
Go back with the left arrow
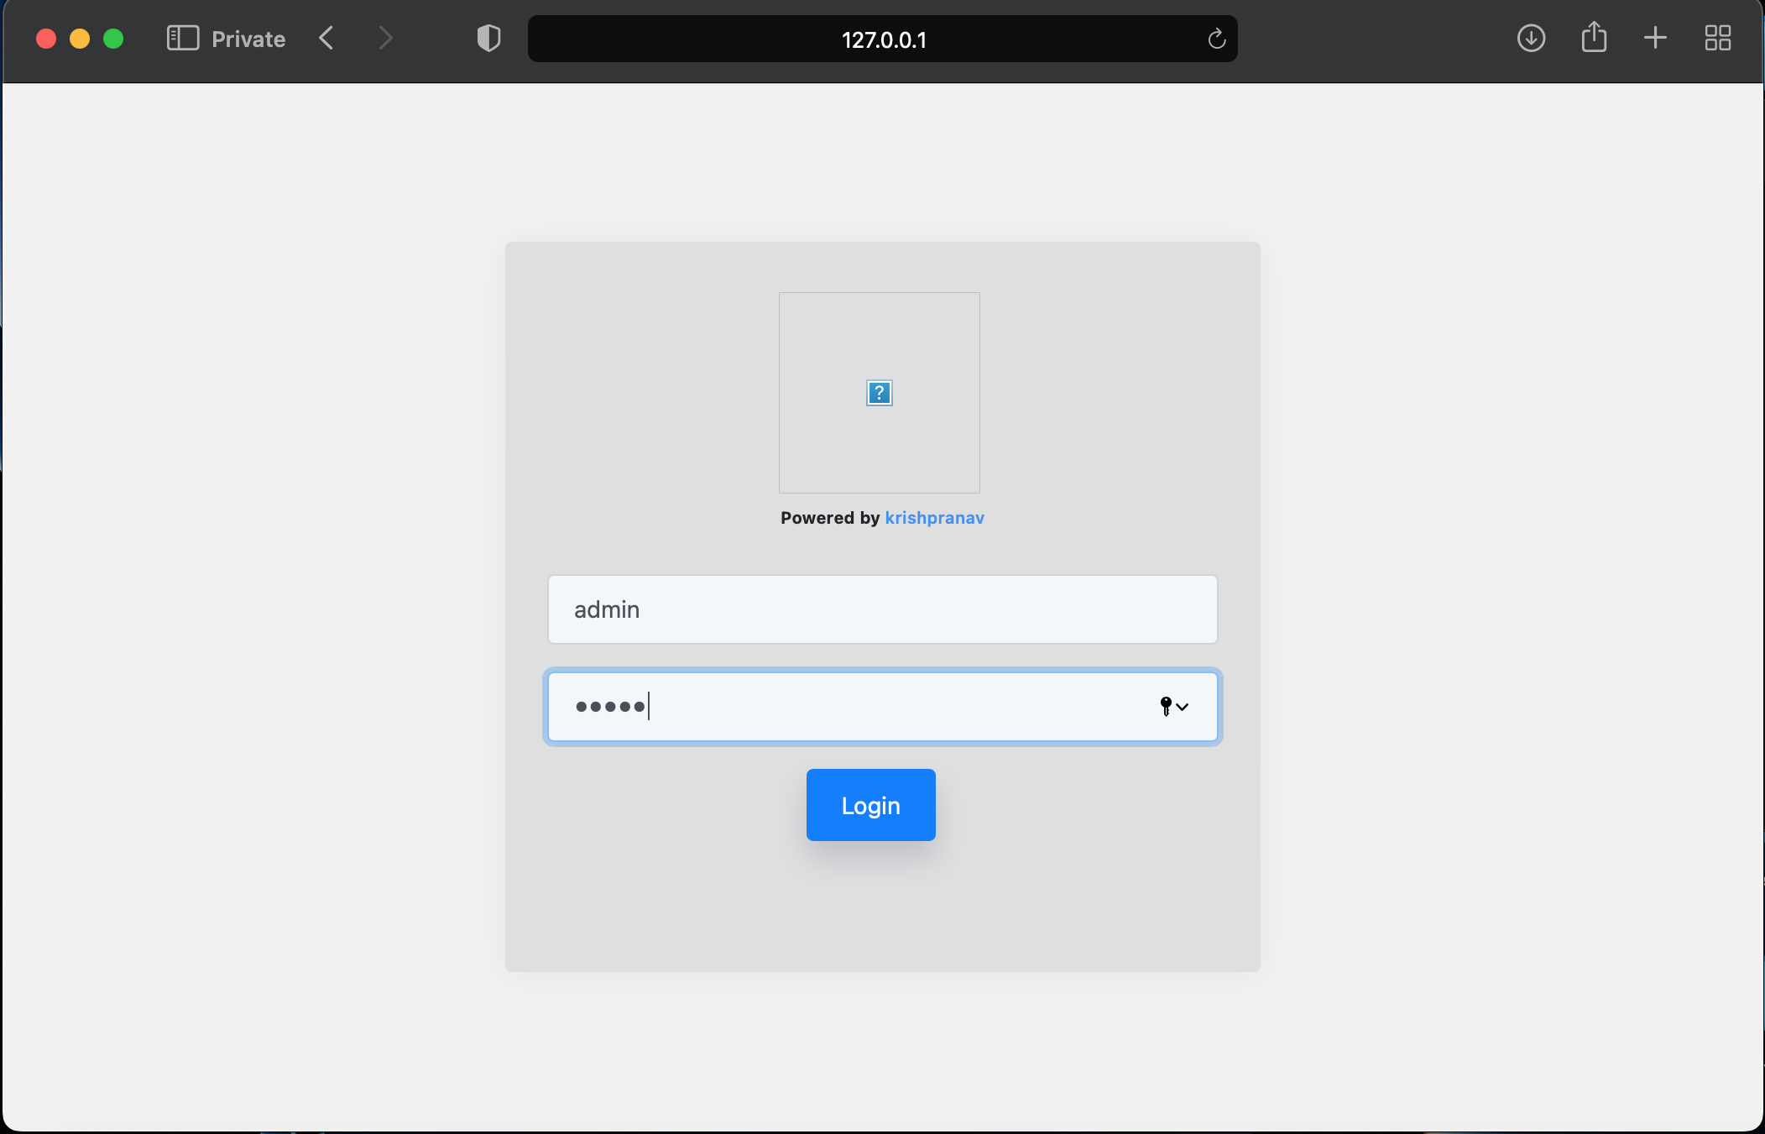tap(326, 39)
